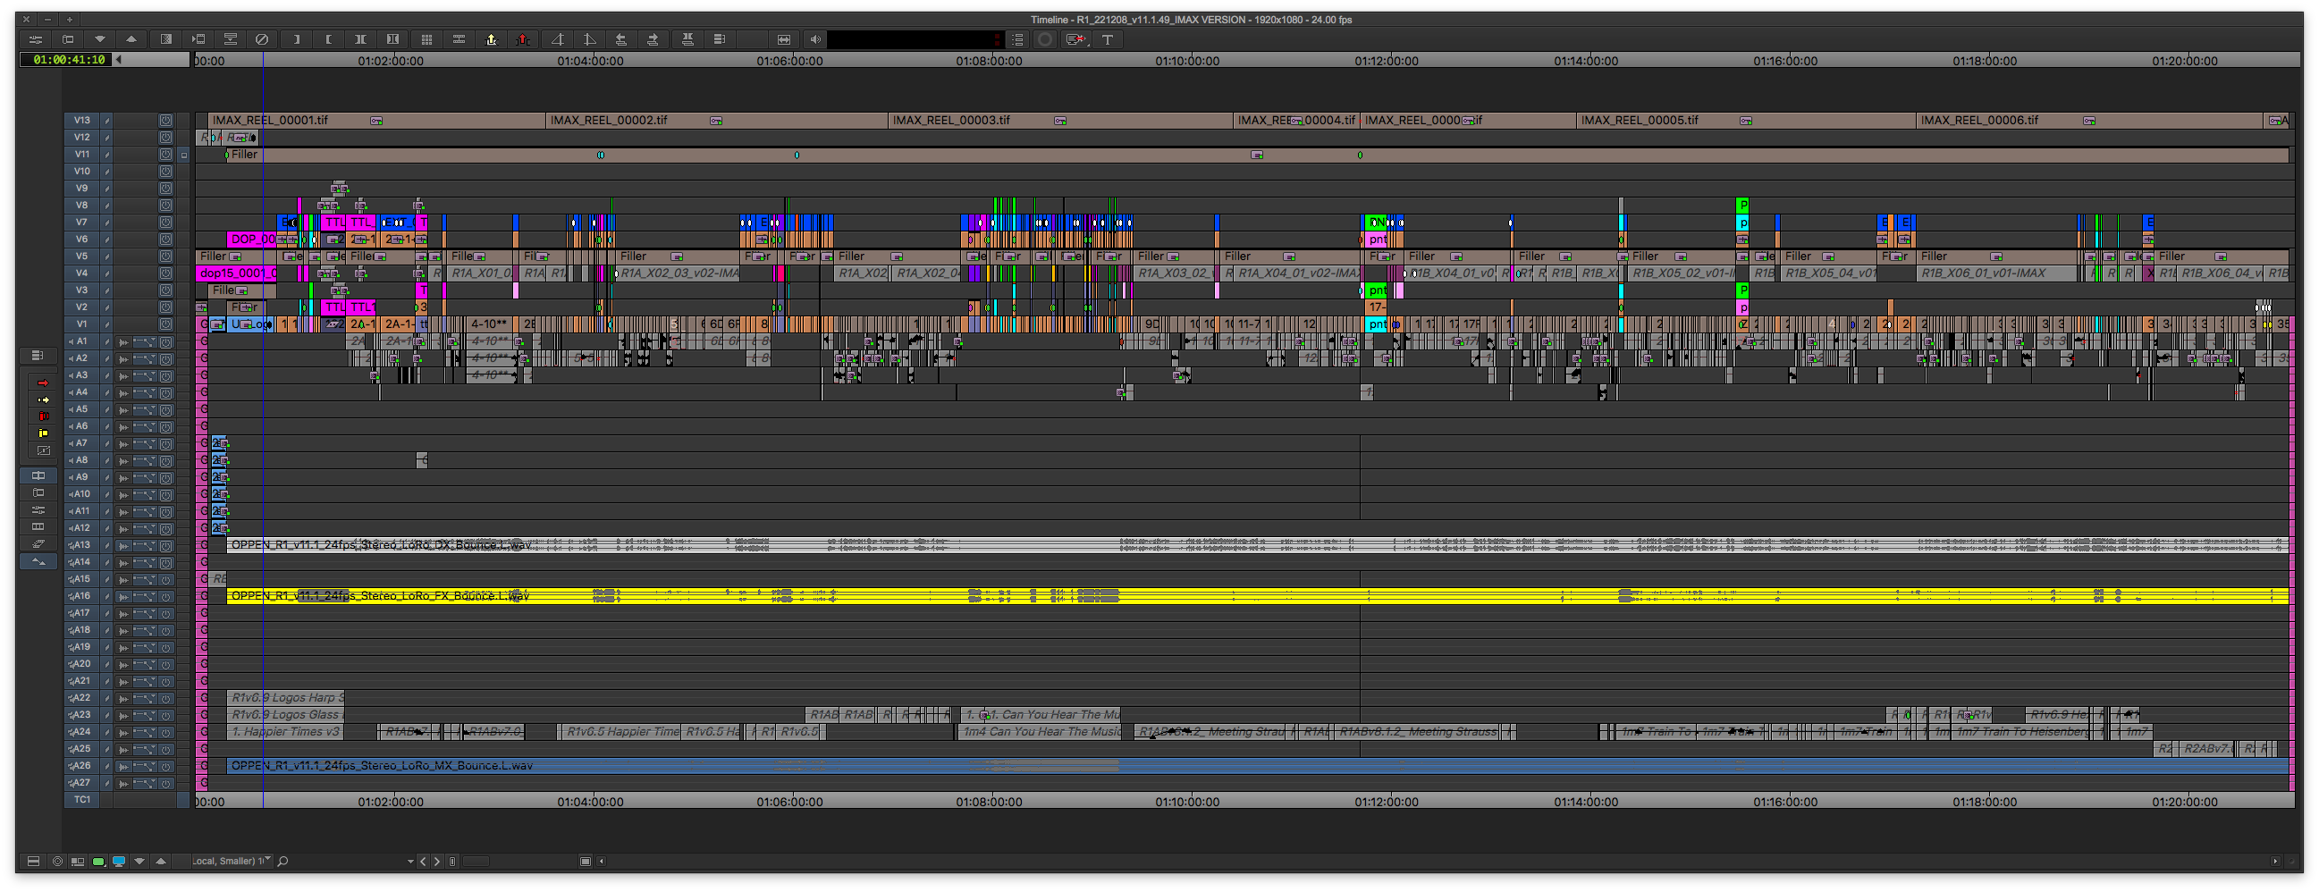This screenshot has width=2319, height=892.
Task: Select the red Segment Mode arrow tool
Action: [42, 383]
